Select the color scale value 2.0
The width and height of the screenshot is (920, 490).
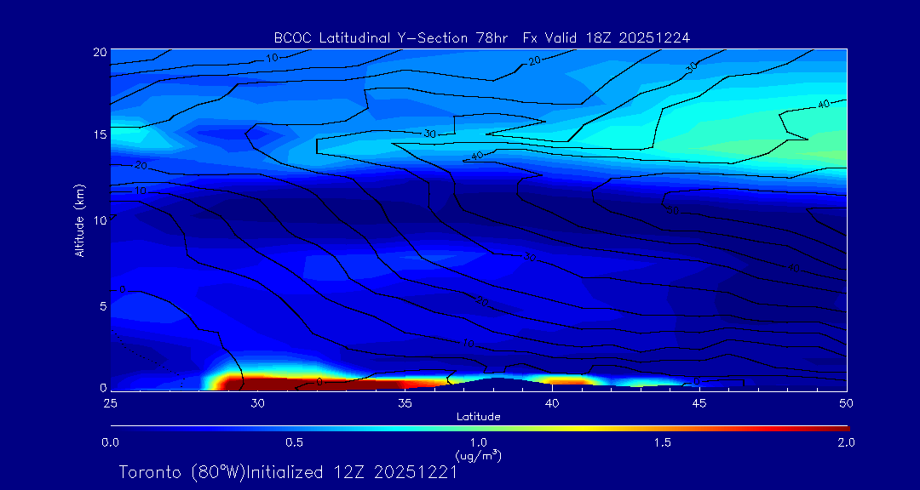(846, 442)
